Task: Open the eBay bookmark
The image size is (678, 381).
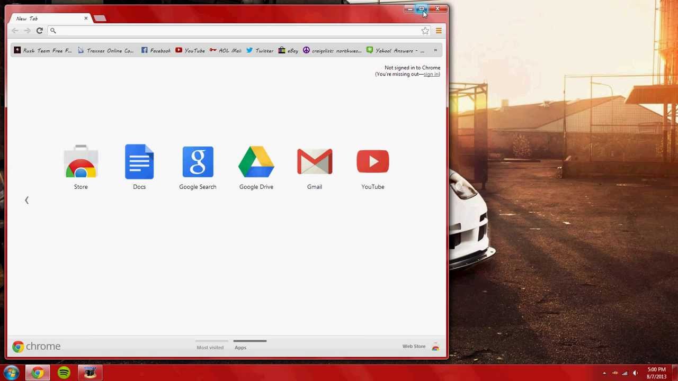Action: tap(288, 51)
